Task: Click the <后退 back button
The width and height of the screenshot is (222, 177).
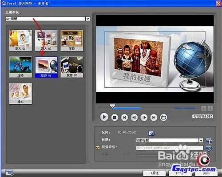Action: (x=154, y=173)
